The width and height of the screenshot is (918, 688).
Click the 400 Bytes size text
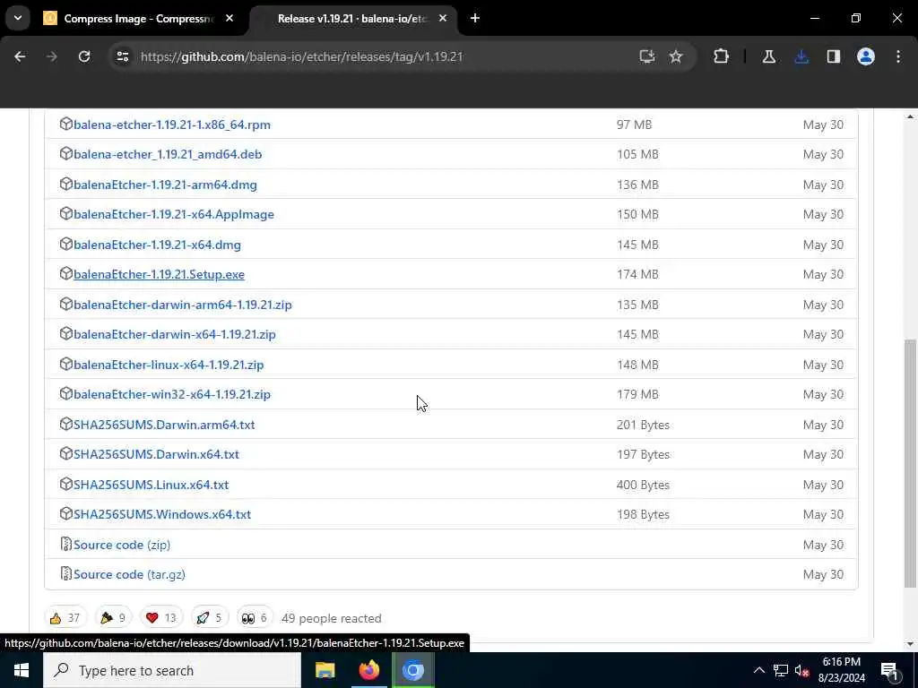(x=643, y=485)
